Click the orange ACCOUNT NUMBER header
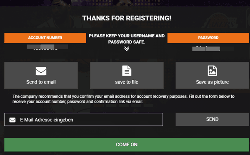The height and width of the screenshot is (155, 250). (45, 38)
